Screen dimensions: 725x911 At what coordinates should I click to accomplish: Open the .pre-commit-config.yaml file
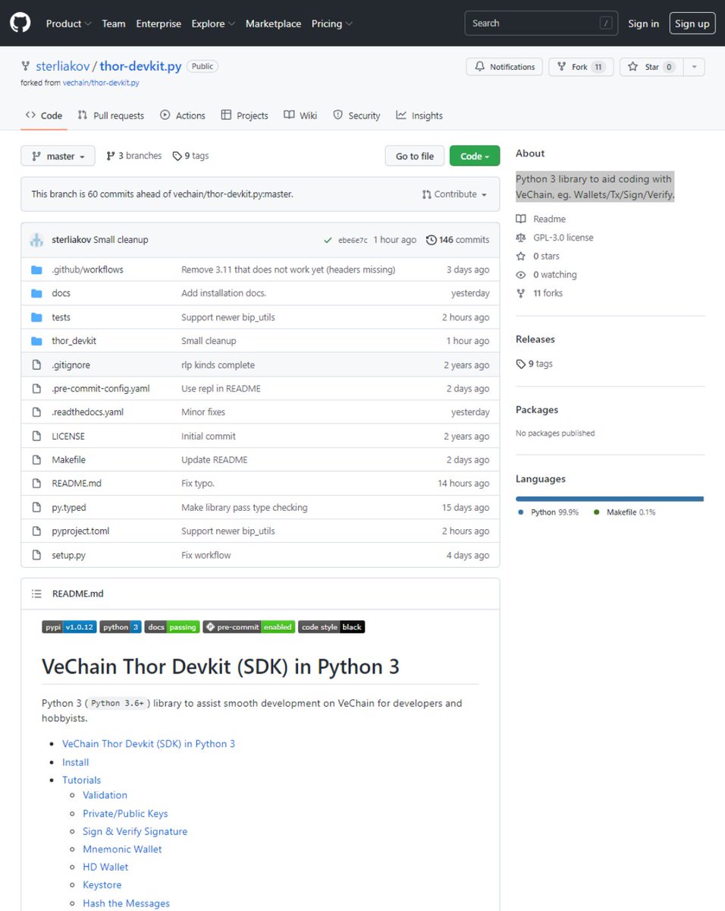[101, 389]
